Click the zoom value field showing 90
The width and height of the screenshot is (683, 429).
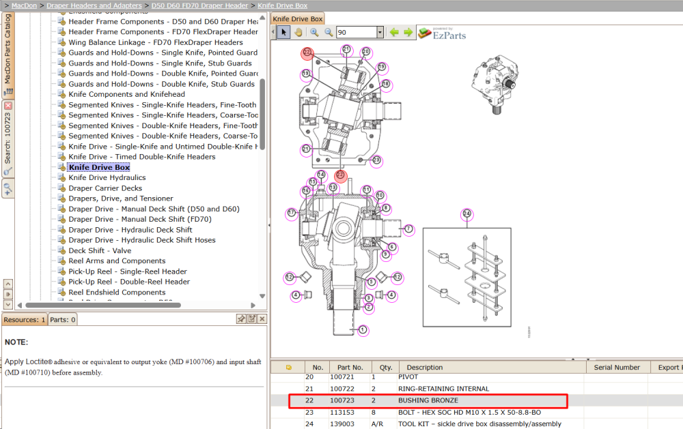click(x=357, y=32)
